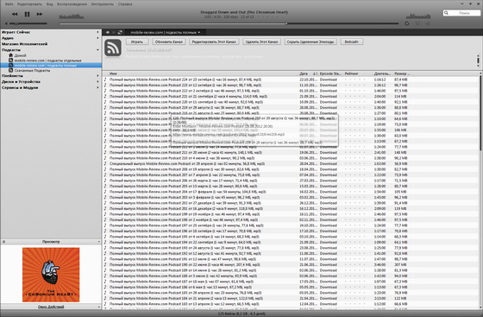Click the search magnifier icon

tap(447, 13)
